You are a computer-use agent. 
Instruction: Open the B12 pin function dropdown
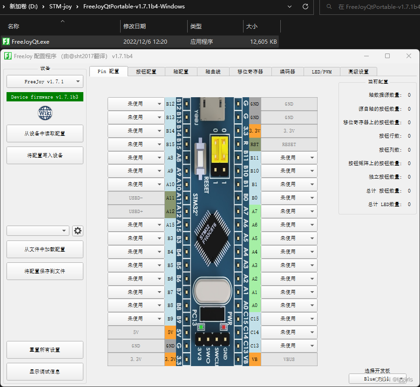(x=136, y=104)
